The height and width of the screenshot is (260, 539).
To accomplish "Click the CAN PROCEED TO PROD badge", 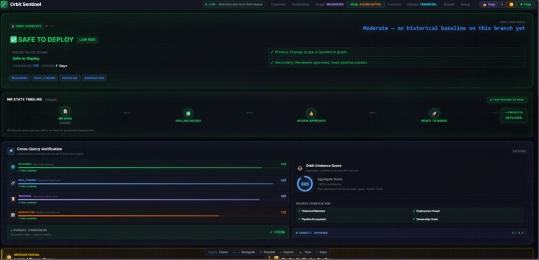I will pyautogui.click(x=507, y=100).
